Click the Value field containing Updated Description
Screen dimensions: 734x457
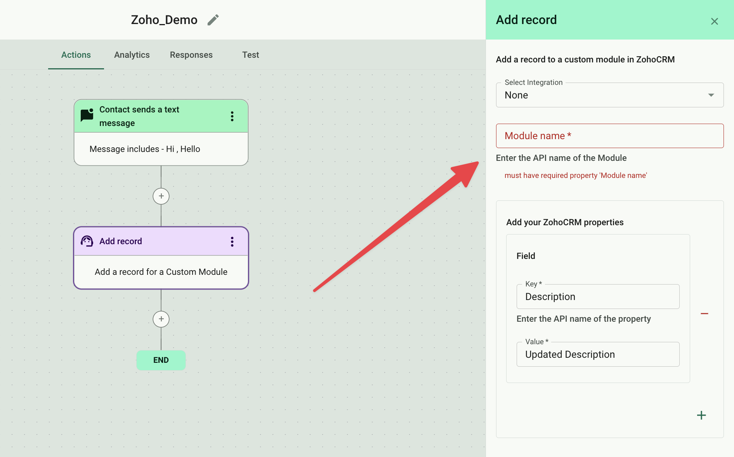[x=598, y=354]
